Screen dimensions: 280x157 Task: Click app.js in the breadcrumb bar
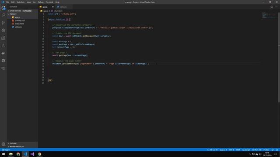[45, 11]
